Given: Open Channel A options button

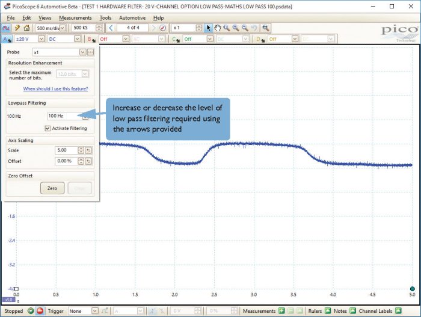Looking at the screenshot, I should pyautogui.click(x=7, y=39).
